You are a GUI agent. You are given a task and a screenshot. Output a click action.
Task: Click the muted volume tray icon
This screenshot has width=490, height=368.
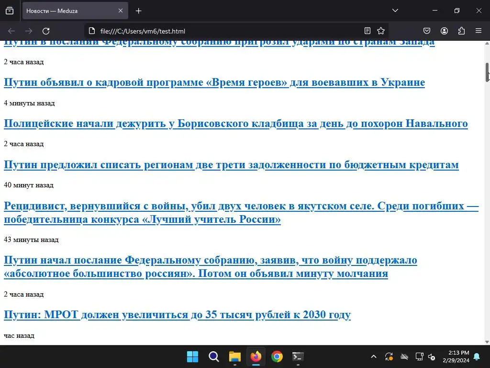(x=432, y=356)
